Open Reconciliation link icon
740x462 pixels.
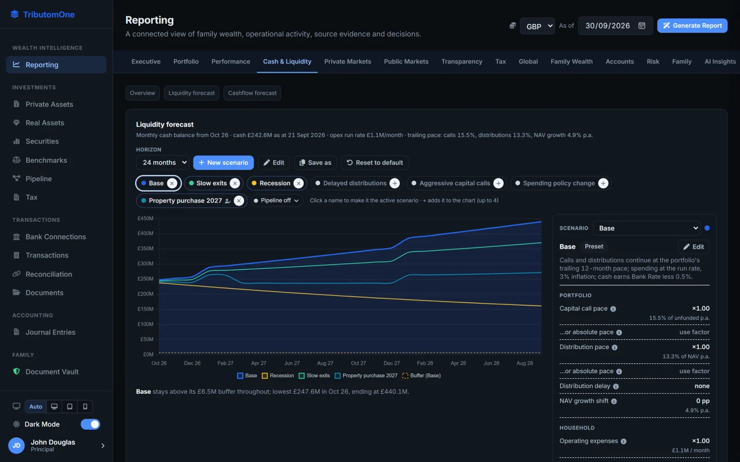tap(17, 274)
